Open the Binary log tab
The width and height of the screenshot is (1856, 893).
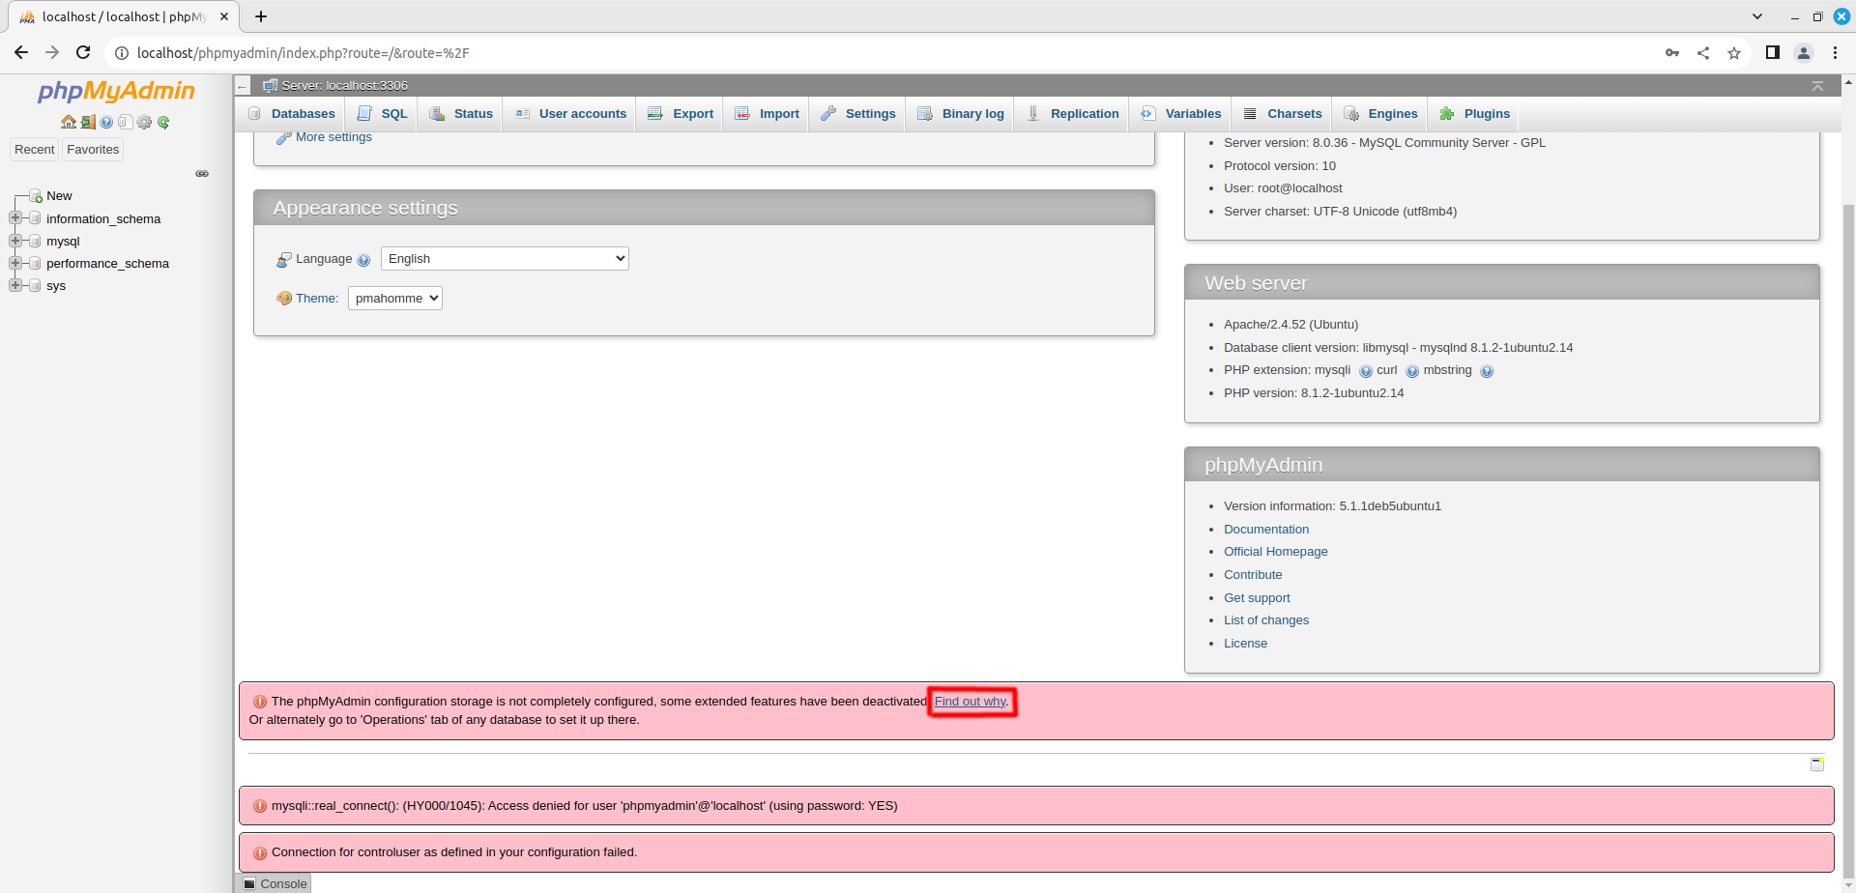click(961, 114)
